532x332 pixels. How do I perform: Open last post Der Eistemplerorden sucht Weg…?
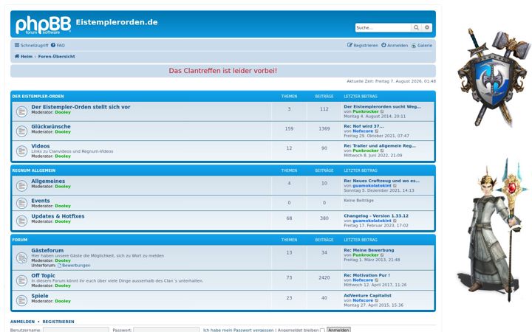[382, 106]
